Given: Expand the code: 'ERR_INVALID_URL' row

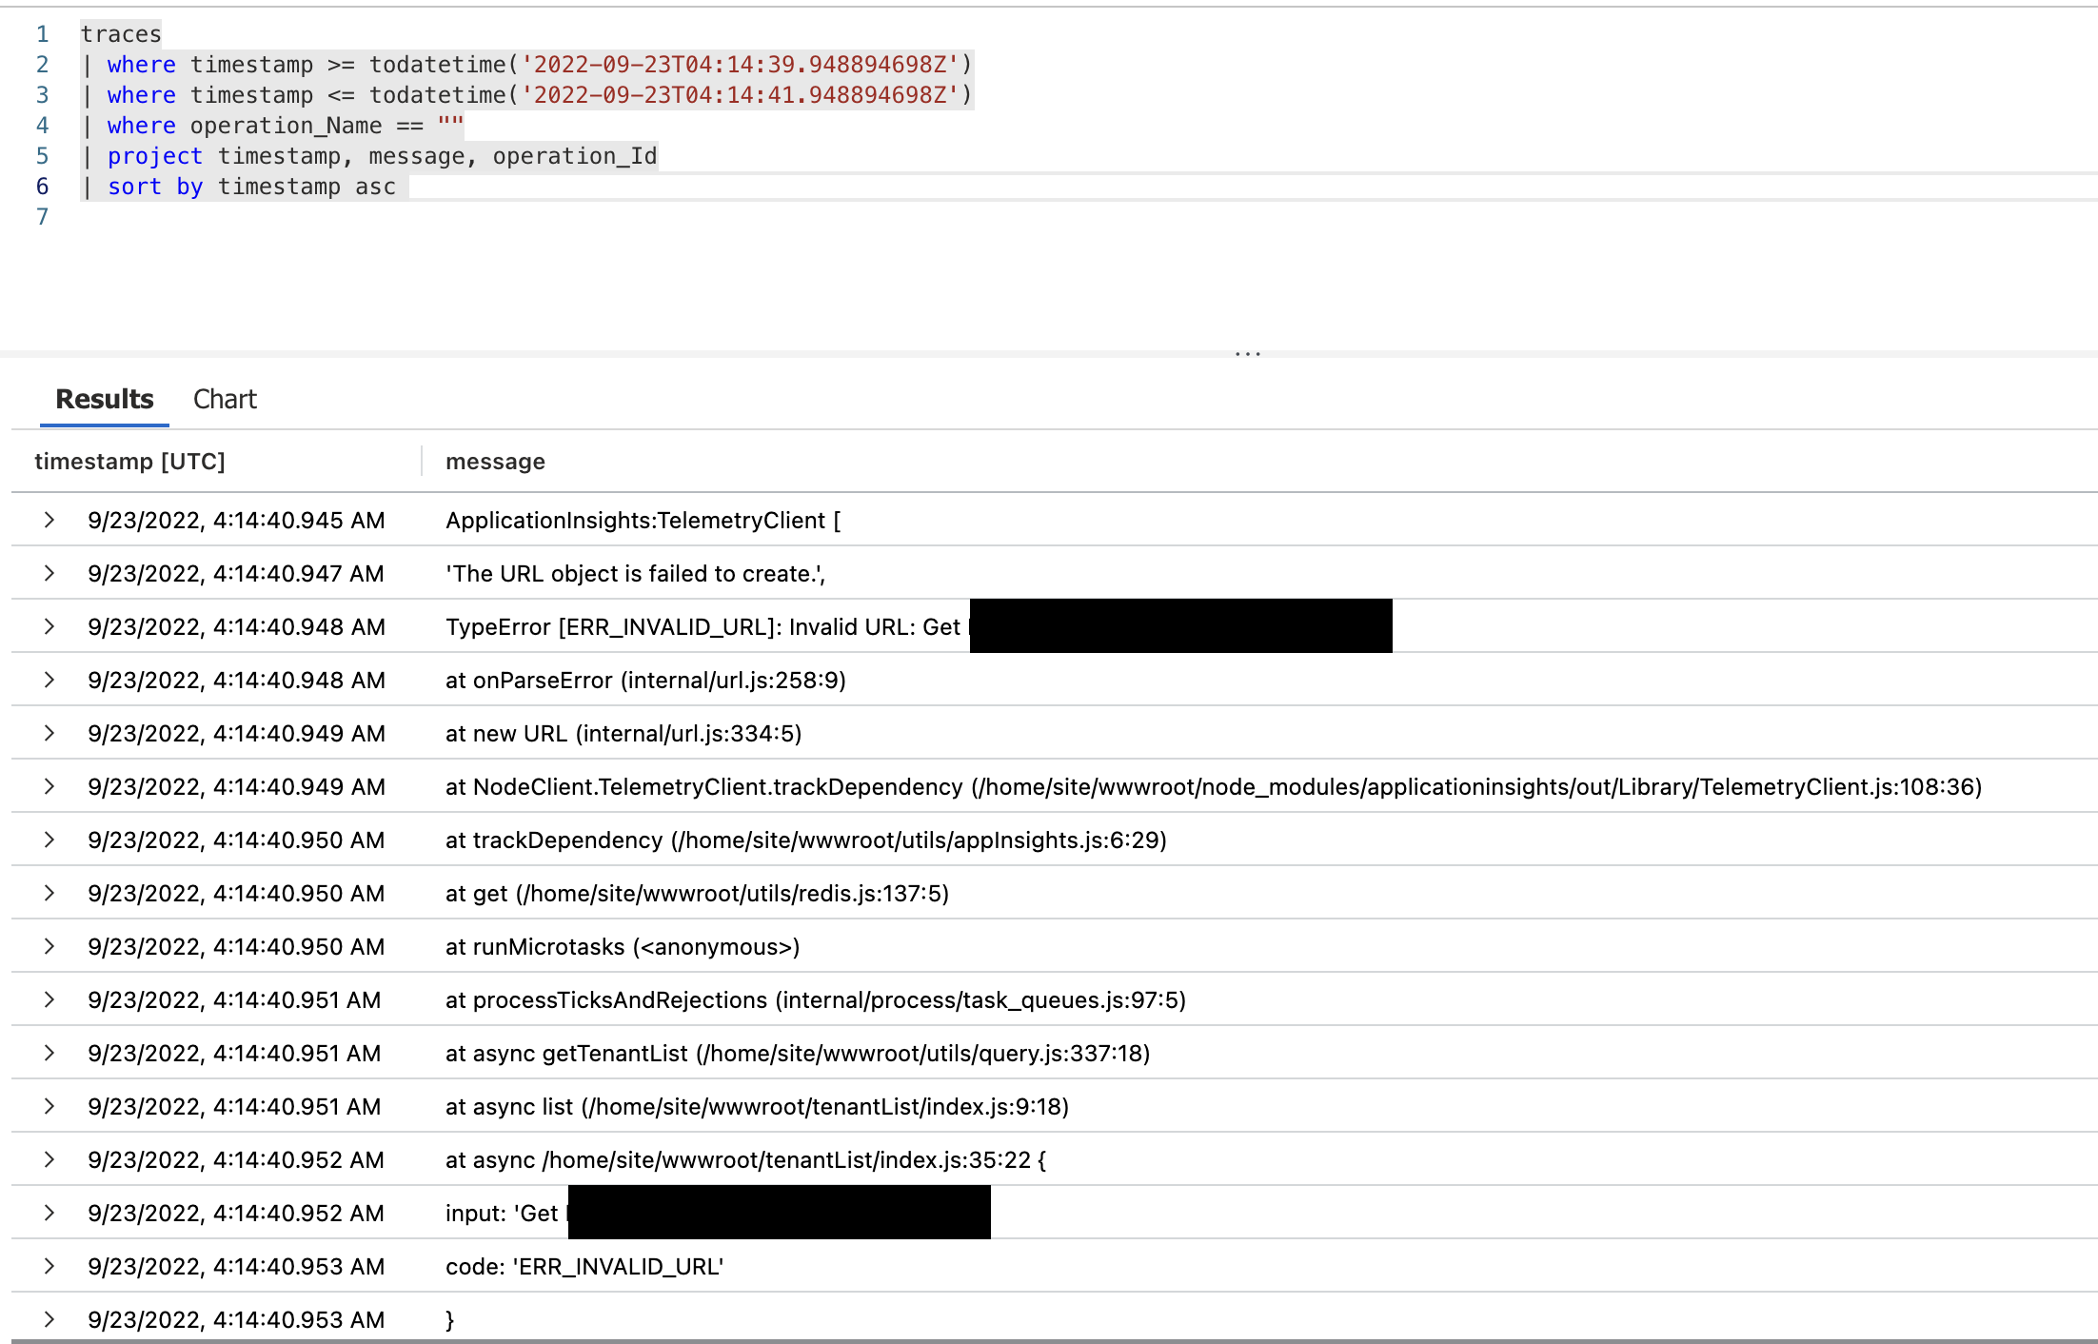Looking at the screenshot, I should (49, 1266).
